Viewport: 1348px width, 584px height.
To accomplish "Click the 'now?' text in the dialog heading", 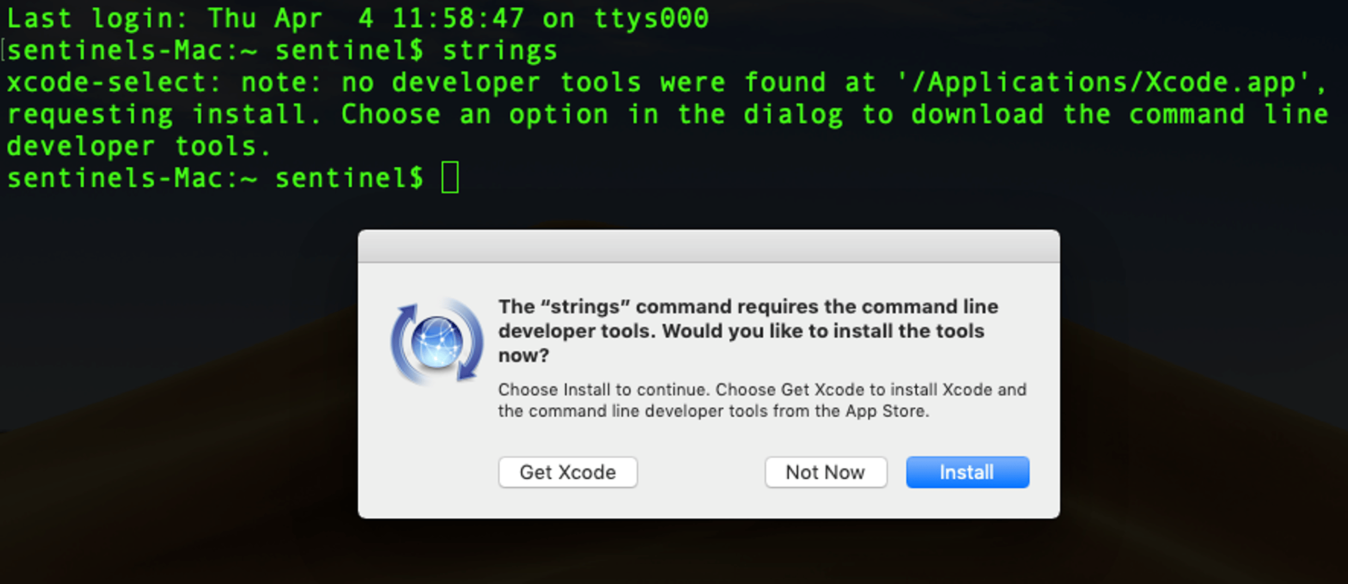I will (x=523, y=355).
